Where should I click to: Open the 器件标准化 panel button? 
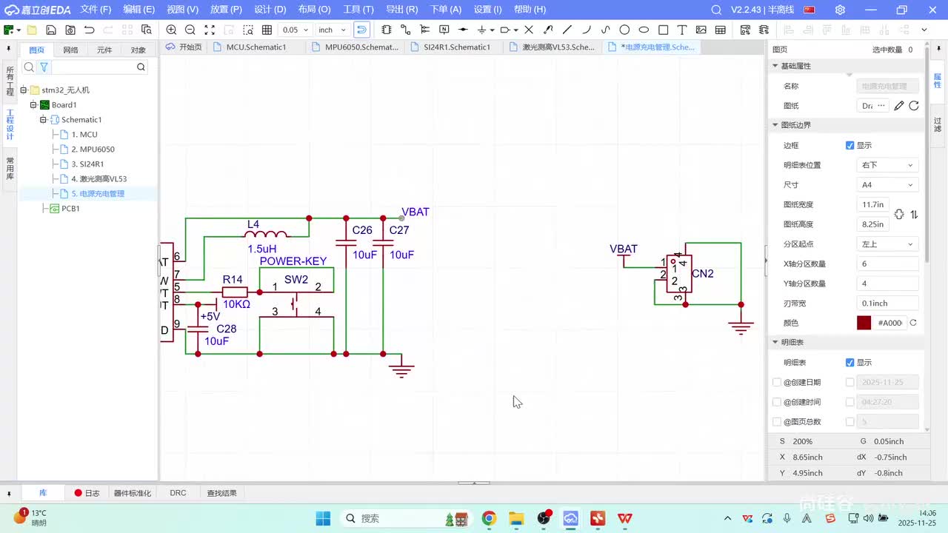(133, 493)
